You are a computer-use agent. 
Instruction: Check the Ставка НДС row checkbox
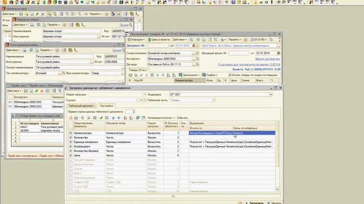pyautogui.click(x=71, y=182)
